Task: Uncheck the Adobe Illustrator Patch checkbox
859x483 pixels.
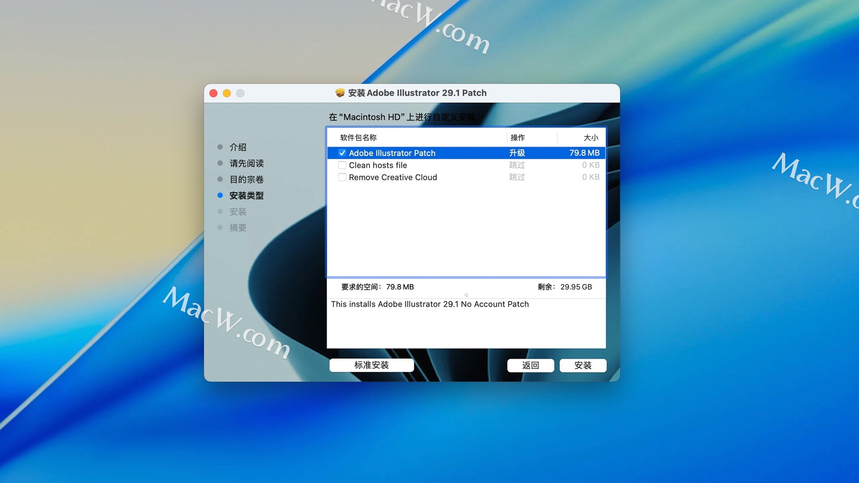Action: [342, 153]
